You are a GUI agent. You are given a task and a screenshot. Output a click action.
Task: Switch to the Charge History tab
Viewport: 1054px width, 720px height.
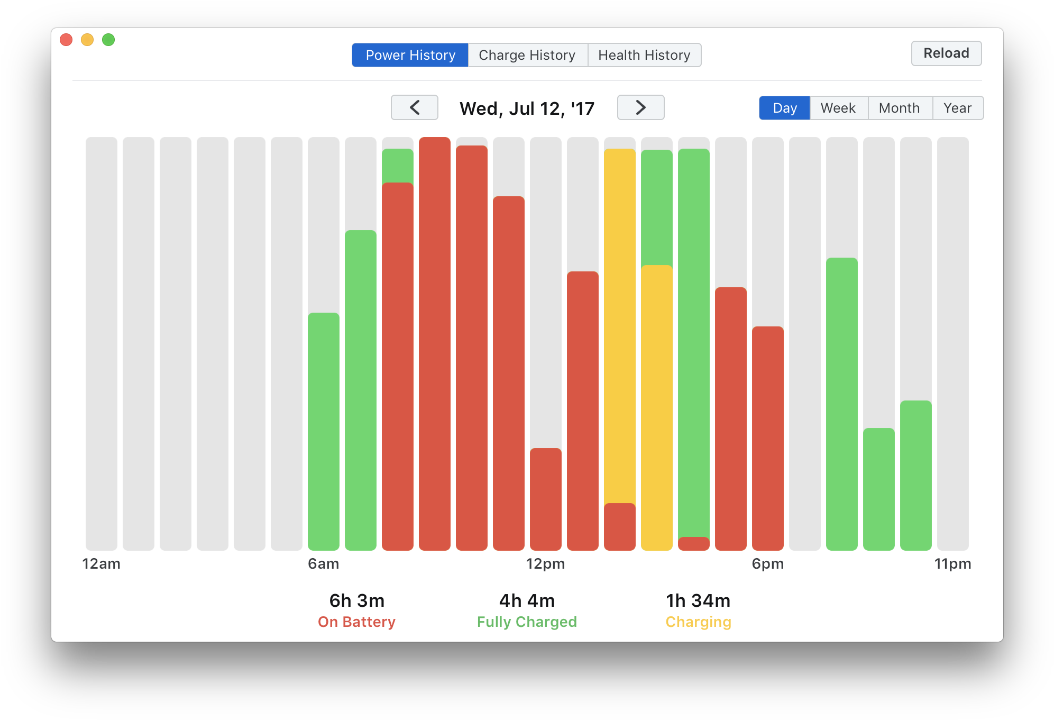point(527,54)
